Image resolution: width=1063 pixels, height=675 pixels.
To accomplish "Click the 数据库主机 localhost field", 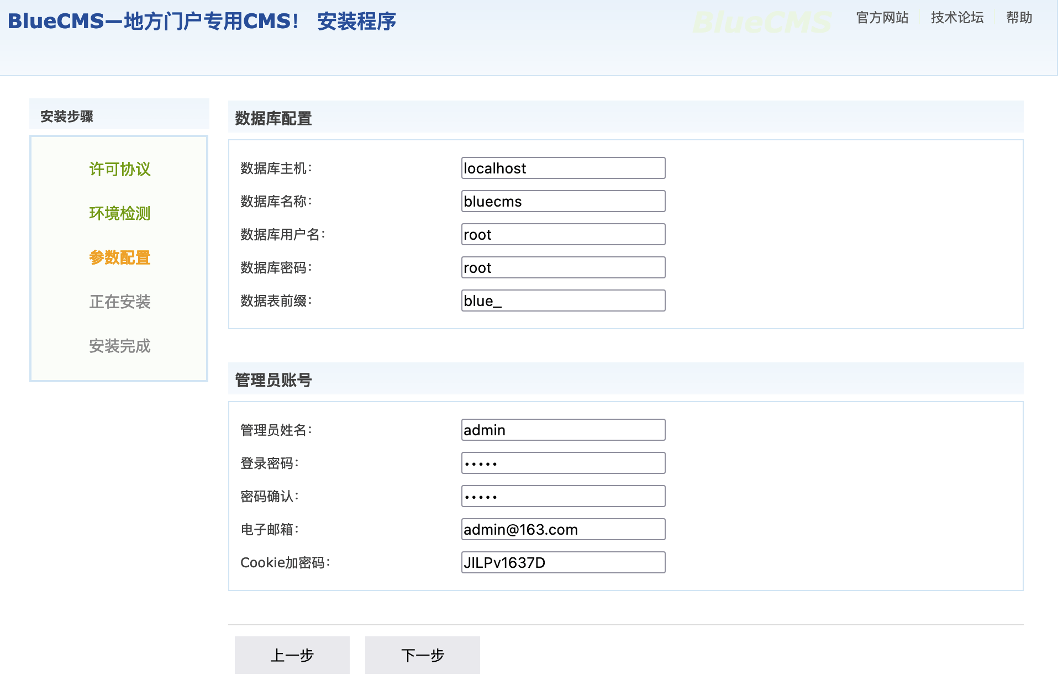I will click(x=562, y=168).
